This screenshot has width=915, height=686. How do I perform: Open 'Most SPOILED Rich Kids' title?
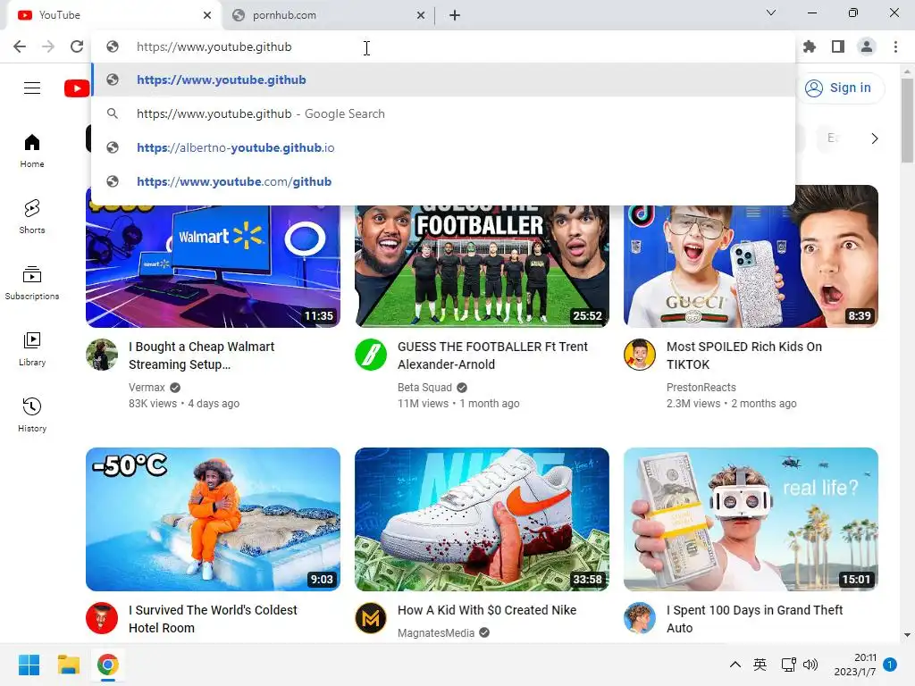(744, 356)
